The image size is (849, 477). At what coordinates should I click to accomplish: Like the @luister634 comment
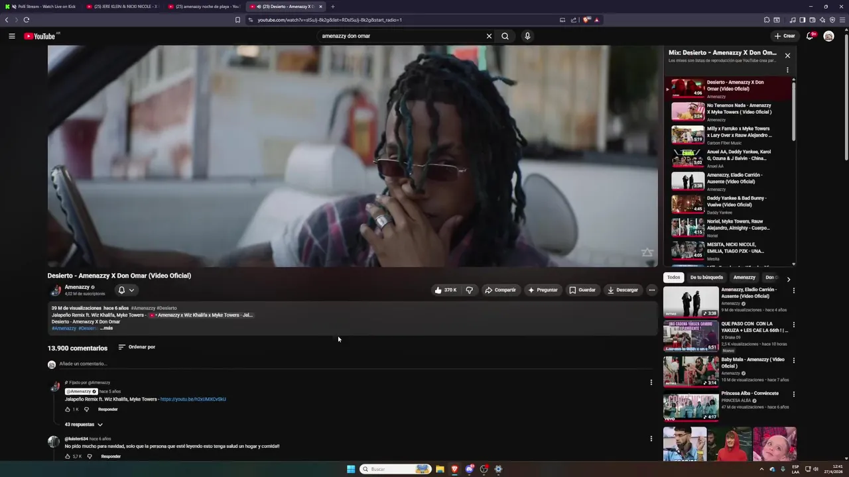click(68, 456)
